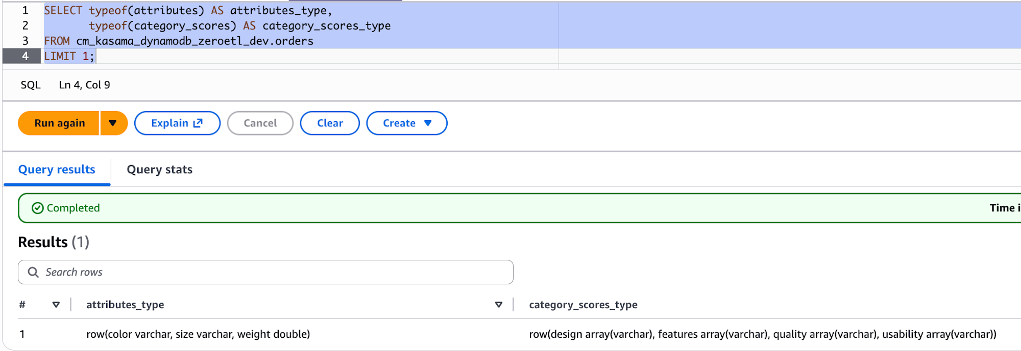
Task: Sort the attributes_type column arrow
Action: tap(499, 305)
